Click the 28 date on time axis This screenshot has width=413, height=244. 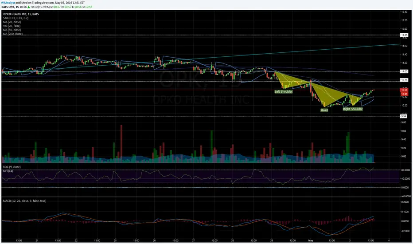pos(233,240)
